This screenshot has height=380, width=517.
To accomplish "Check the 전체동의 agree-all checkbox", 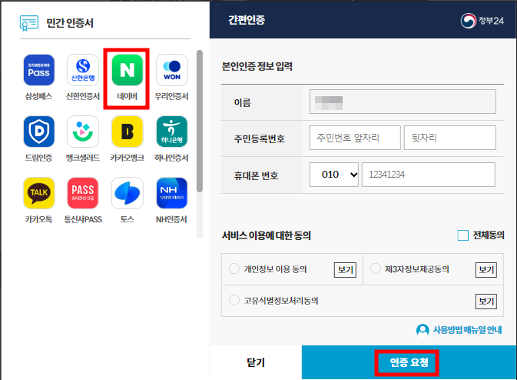I will [463, 235].
